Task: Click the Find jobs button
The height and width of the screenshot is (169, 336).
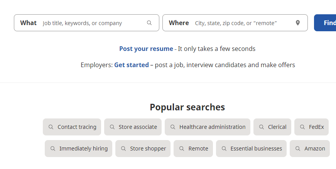Action: pyautogui.click(x=325, y=23)
